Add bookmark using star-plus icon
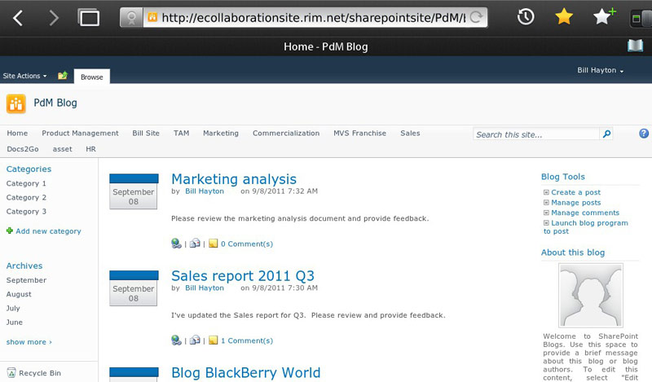Viewport: 652px width, 382px height. pos(604,16)
